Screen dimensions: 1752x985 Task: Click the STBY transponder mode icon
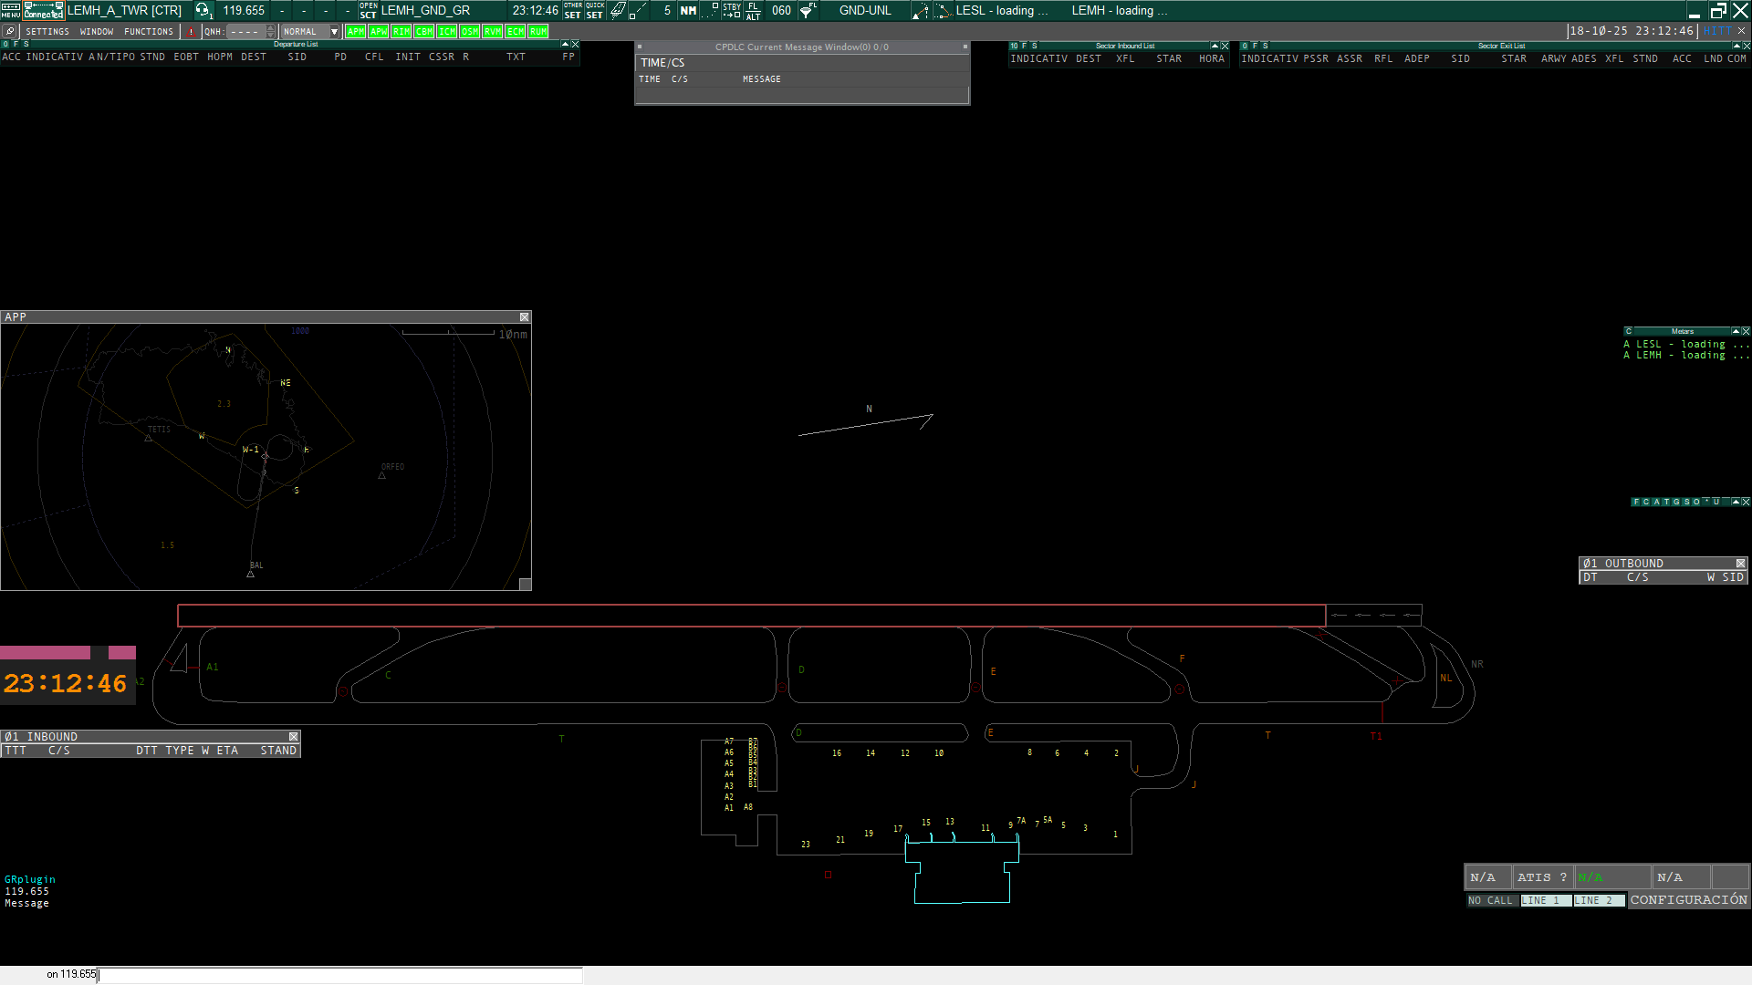pyautogui.click(x=732, y=10)
